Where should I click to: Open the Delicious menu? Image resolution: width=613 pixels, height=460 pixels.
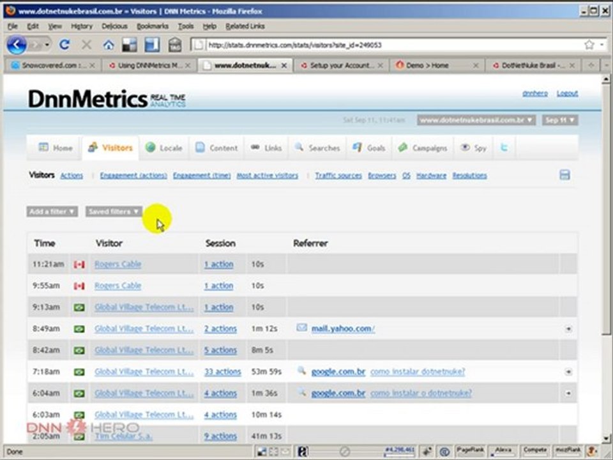point(114,26)
